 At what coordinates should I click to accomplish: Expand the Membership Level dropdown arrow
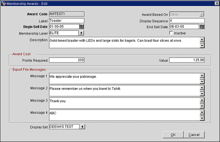pos(81,33)
